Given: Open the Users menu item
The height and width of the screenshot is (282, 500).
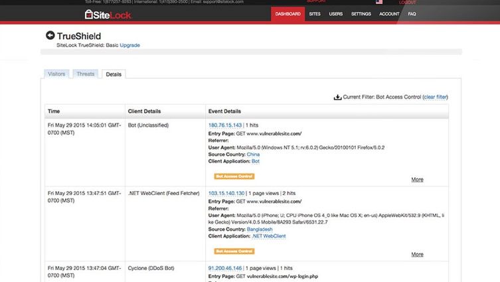Looking at the screenshot, I should point(335,14).
